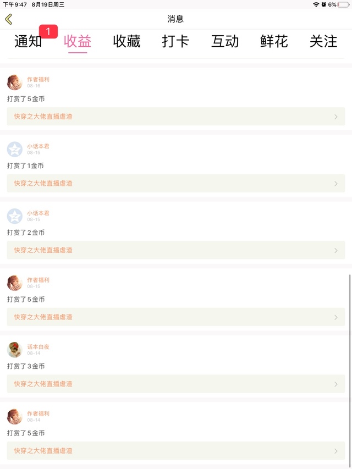Image resolution: width=352 pixels, height=469 pixels.
Task: Tap 作者福利's avatar on the 08-14 entry
Action: [x=14, y=416]
